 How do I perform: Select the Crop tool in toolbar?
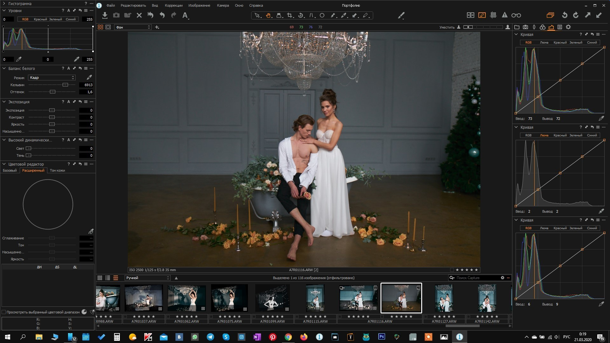pos(289,15)
